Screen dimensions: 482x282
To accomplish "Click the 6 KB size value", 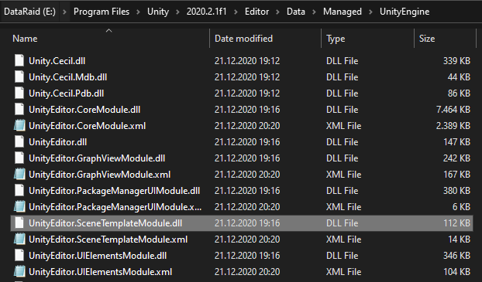I will pyautogui.click(x=461, y=207).
